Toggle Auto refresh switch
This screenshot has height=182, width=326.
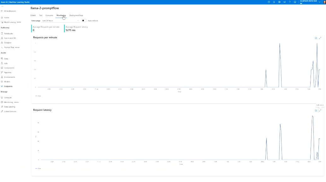tap(84, 21)
